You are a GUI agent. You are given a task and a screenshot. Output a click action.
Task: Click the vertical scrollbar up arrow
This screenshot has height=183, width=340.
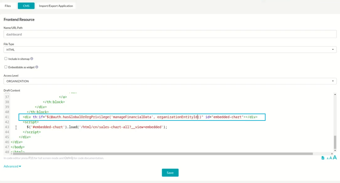pyautogui.click(x=335, y=95)
